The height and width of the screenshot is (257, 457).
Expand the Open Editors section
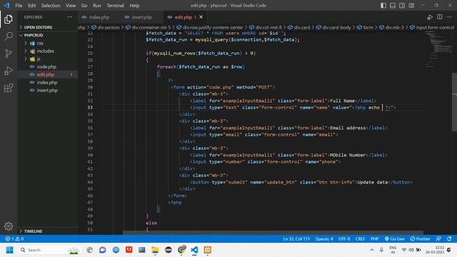48,27
